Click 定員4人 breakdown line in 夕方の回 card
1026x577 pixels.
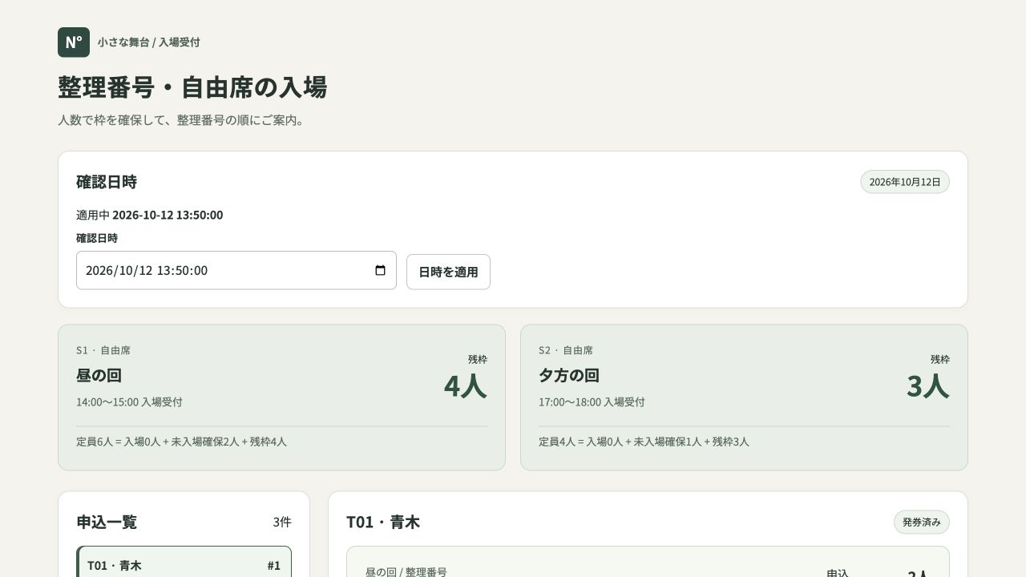[644, 442]
